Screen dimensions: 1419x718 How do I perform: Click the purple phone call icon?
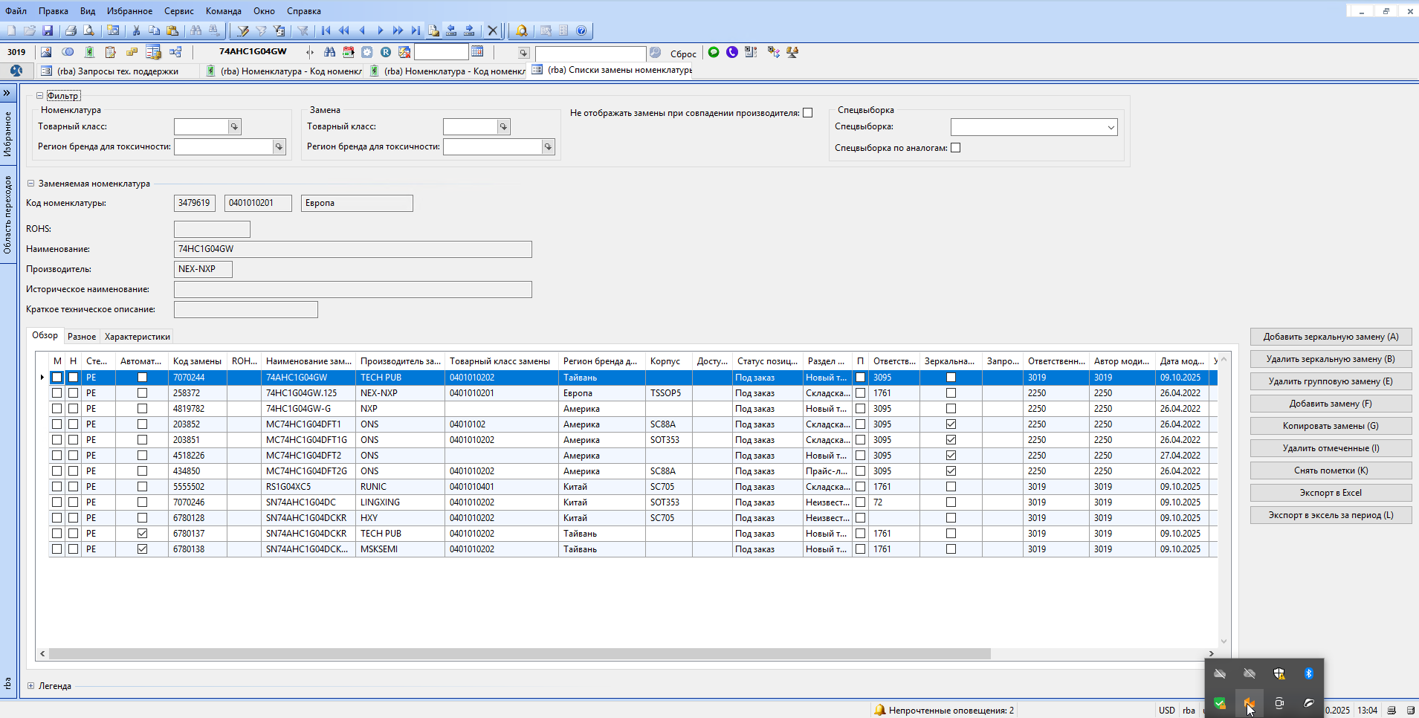732,52
